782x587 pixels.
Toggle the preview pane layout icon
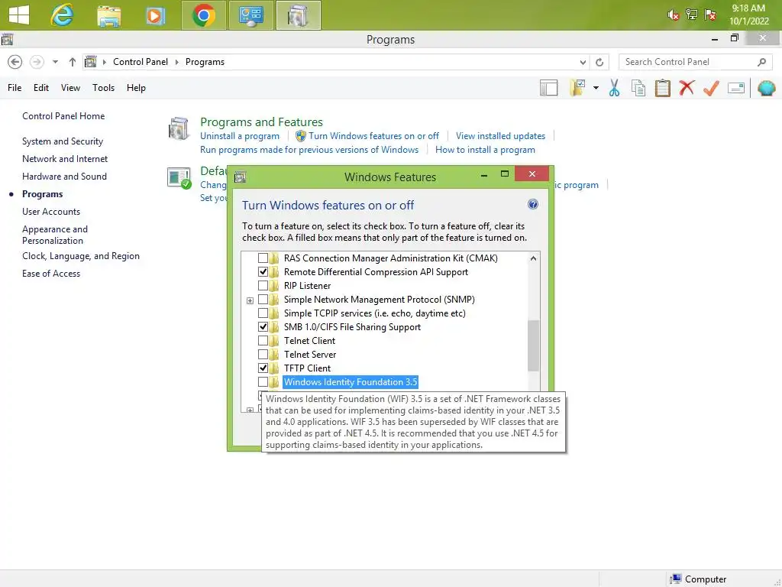tap(548, 88)
